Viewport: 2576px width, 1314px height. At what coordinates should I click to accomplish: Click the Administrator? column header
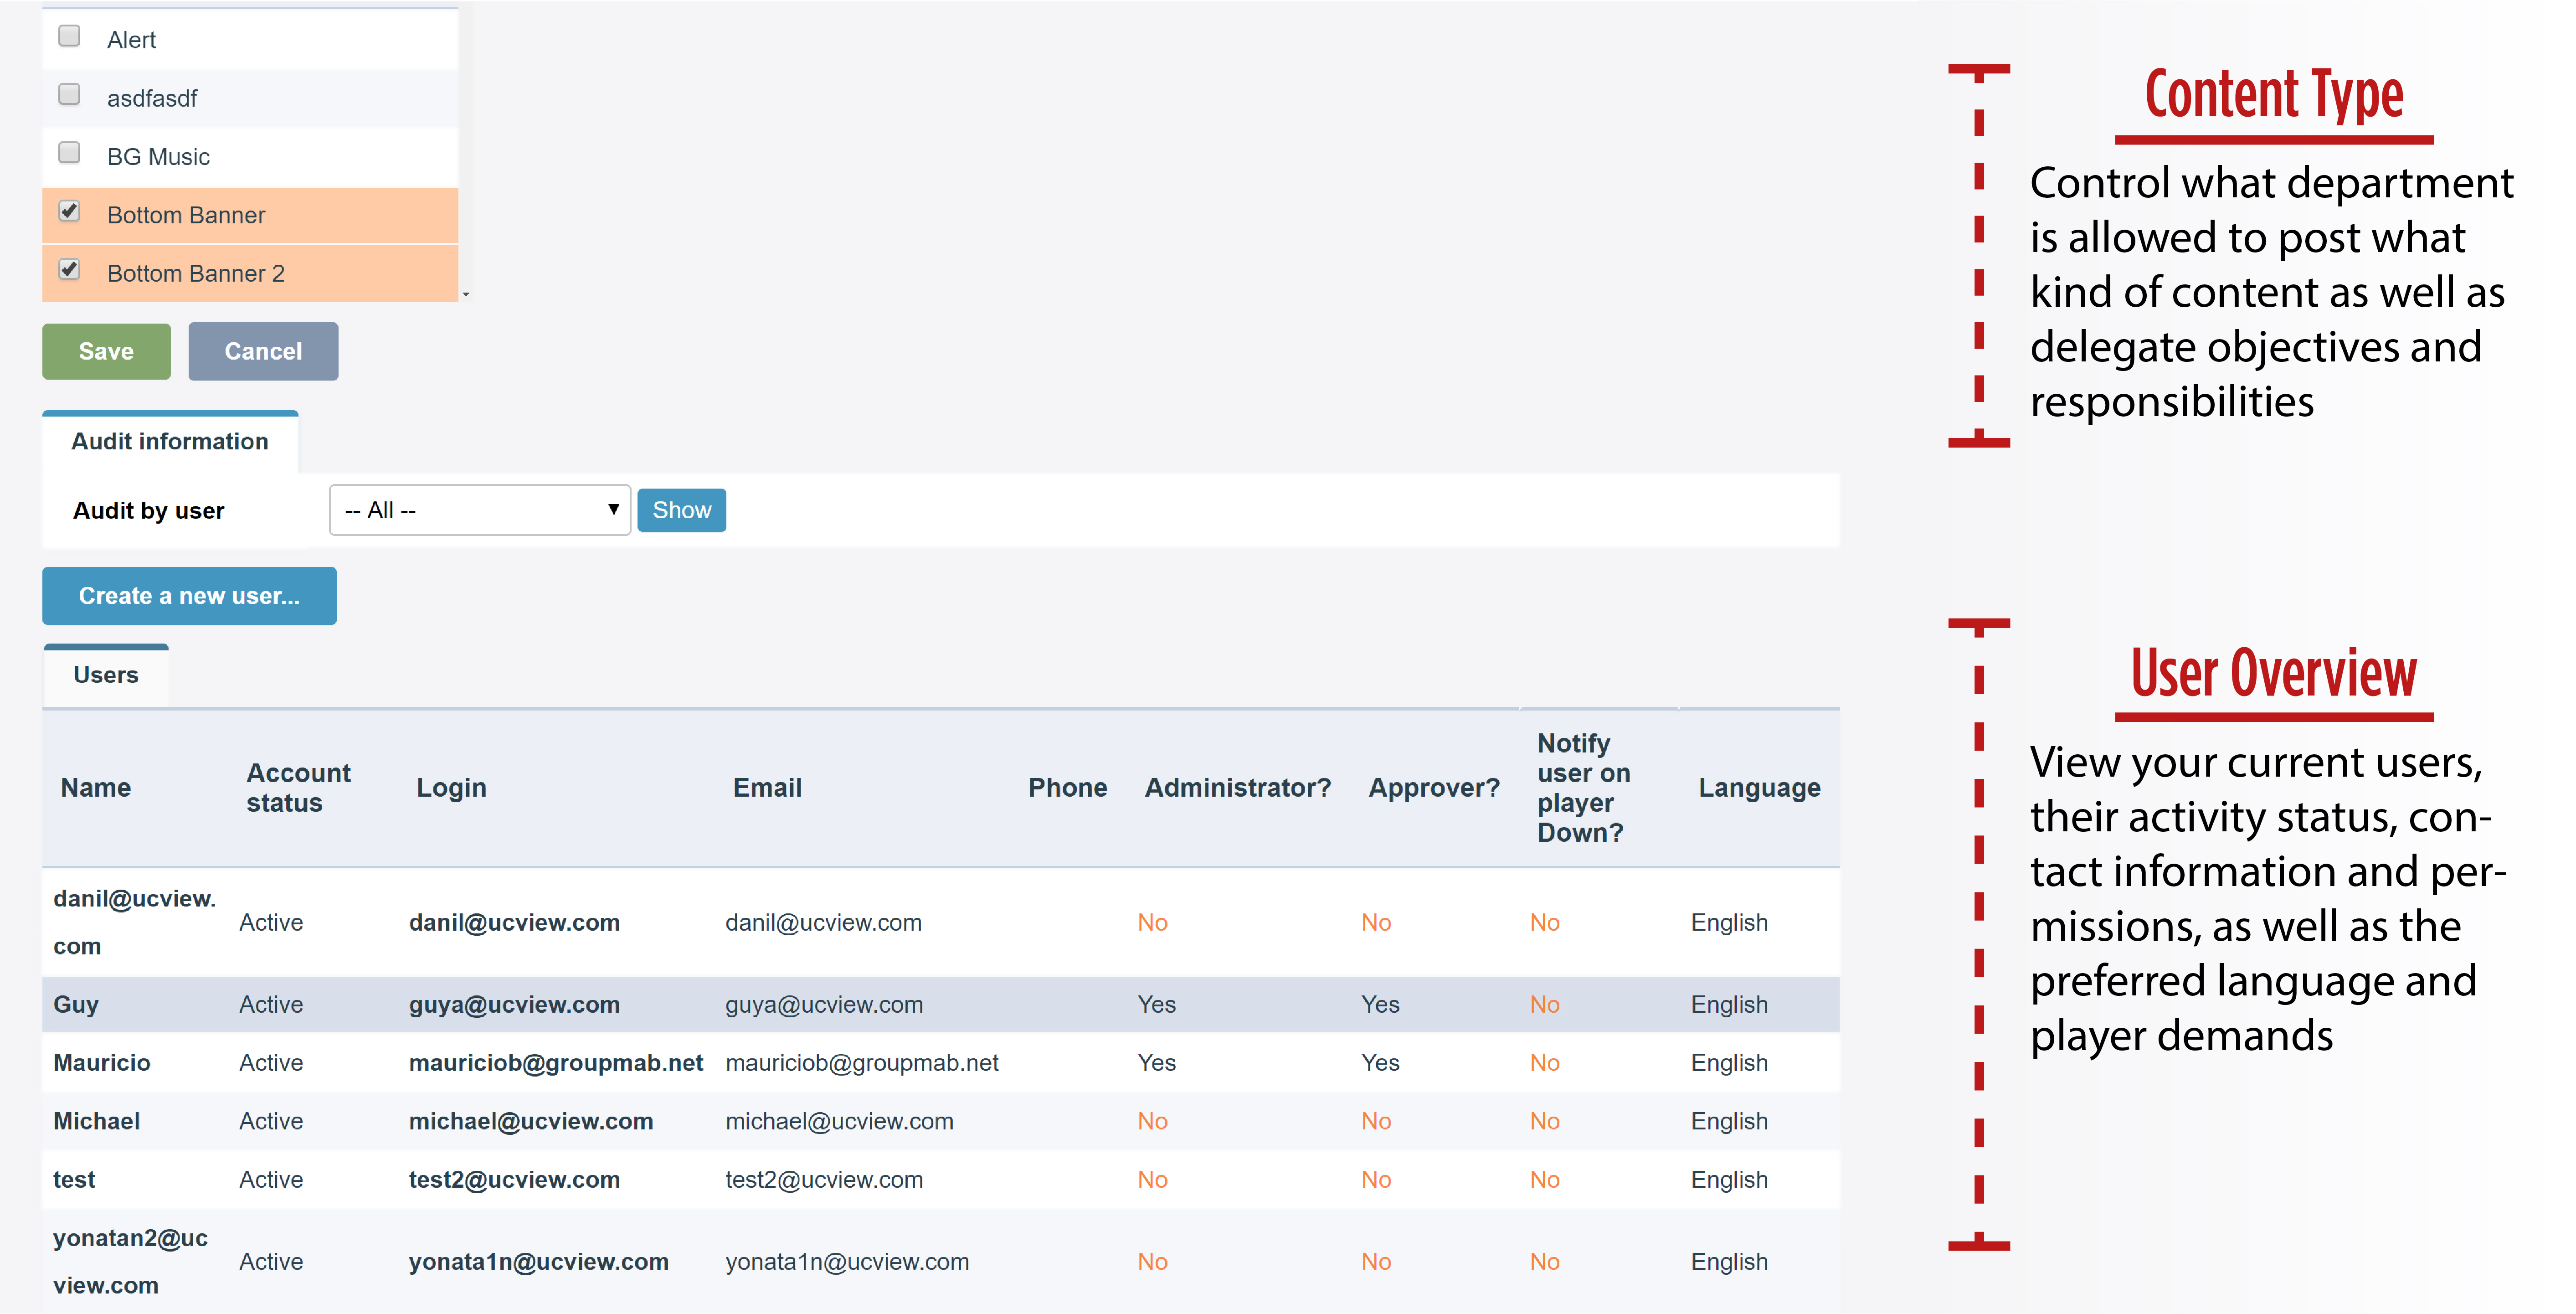coord(1238,788)
